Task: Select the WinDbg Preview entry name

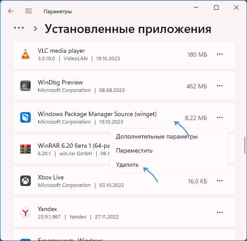Action: click(60, 82)
